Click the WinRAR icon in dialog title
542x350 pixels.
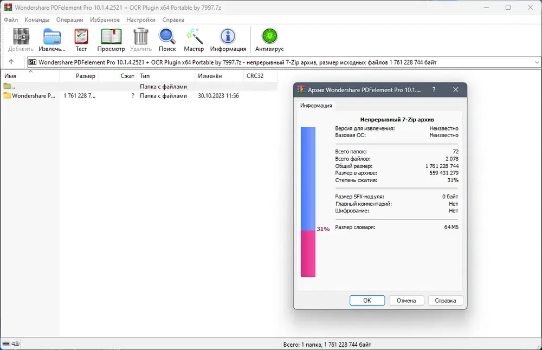pyautogui.click(x=301, y=89)
